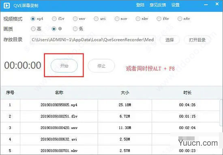Click row number 3 cell
Viewport: 223px width, 155px height.
coord(10,128)
